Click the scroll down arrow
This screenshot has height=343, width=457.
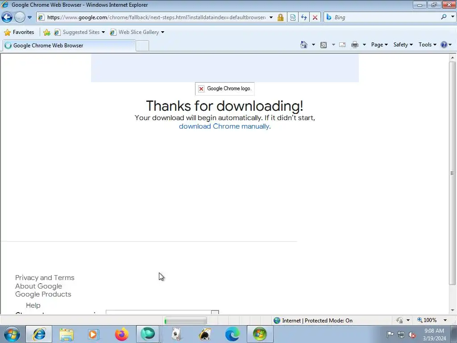[453, 310]
